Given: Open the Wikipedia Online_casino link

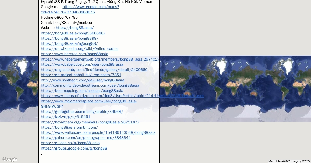Looking at the screenshot, I should pyautogui.click(x=80, y=49).
